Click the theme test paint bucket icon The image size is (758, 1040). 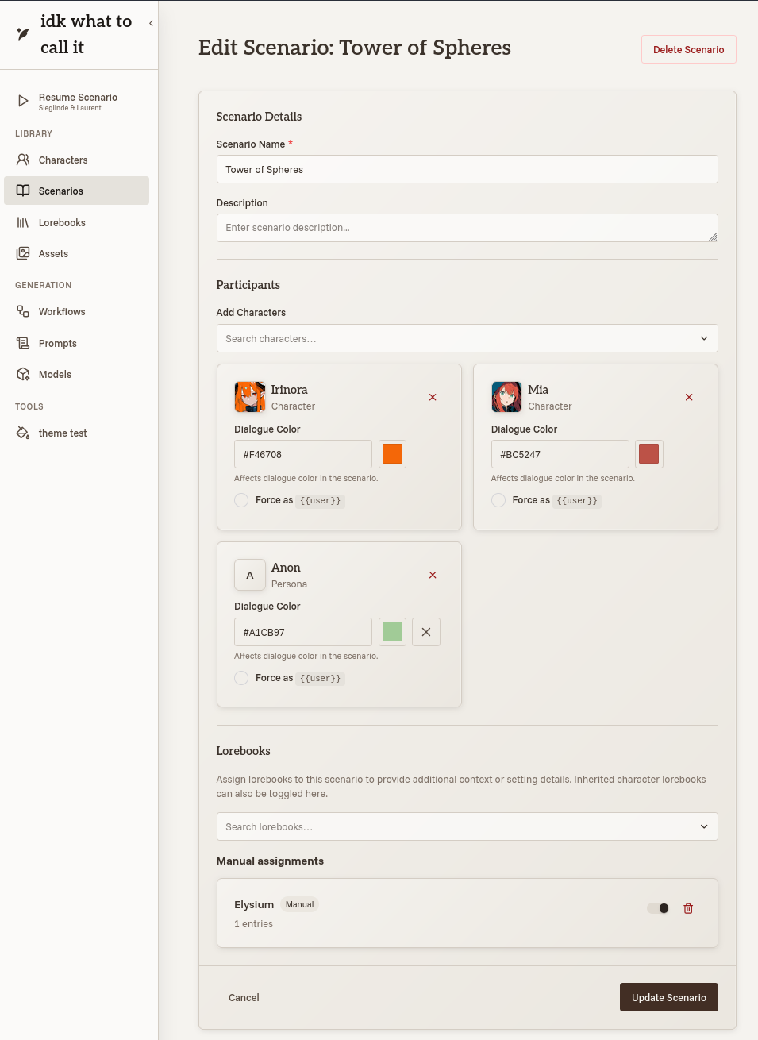pyautogui.click(x=23, y=433)
